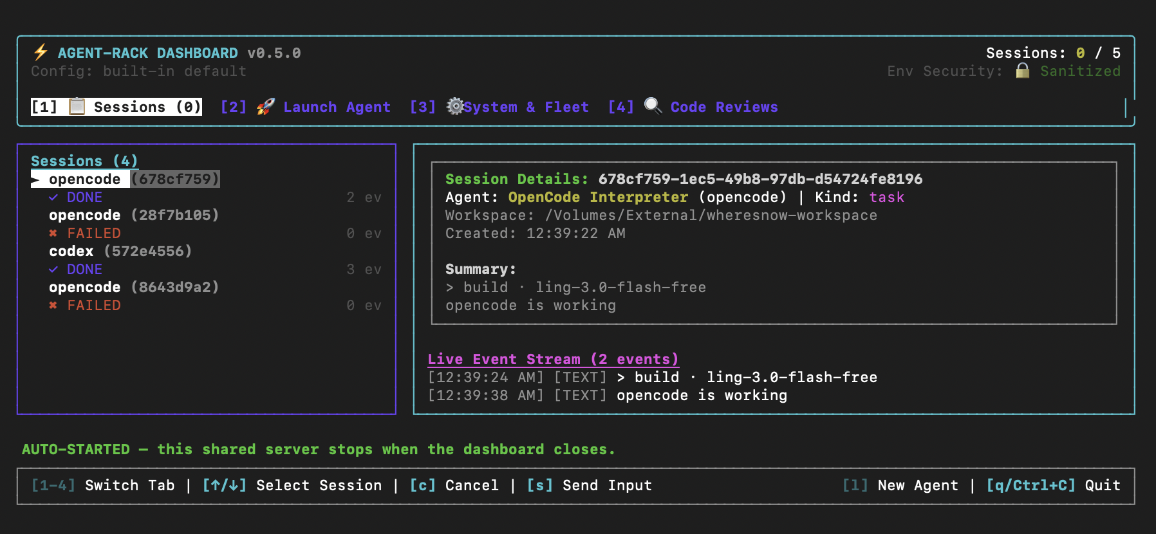Click the clipboard icon in Sessions tab
The height and width of the screenshot is (534, 1156).
tap(77, 106)
